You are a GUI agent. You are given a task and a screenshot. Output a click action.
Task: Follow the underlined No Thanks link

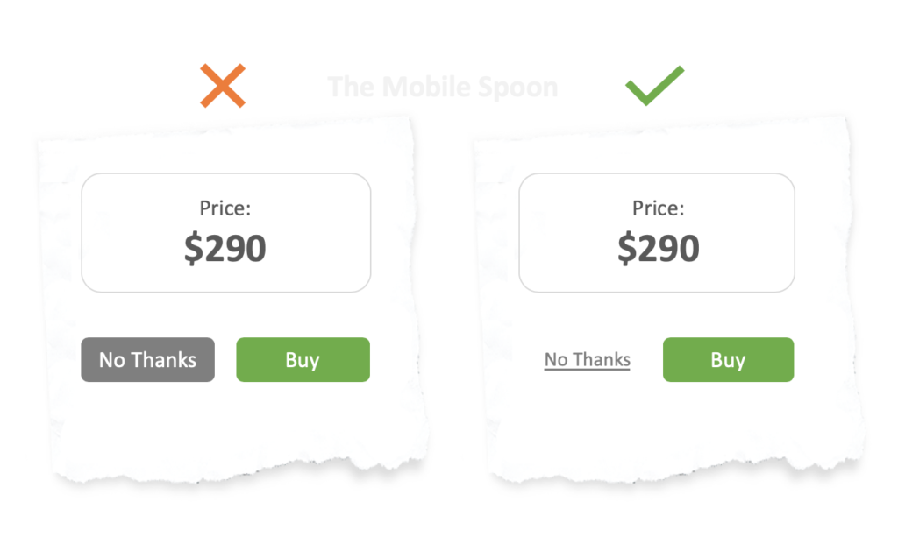(587, 360)
